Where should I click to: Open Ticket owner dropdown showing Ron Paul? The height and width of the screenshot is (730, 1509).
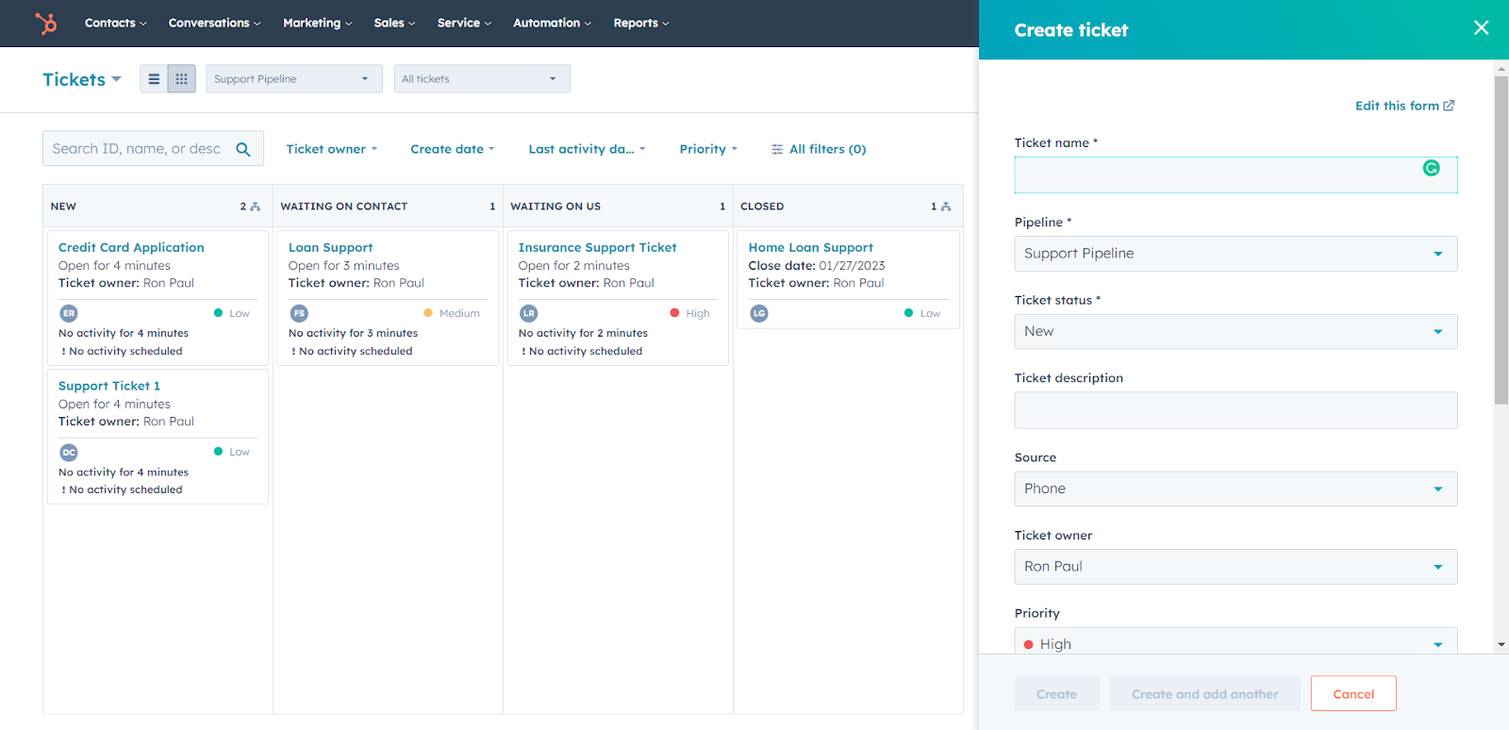(x=1235, y=567)
